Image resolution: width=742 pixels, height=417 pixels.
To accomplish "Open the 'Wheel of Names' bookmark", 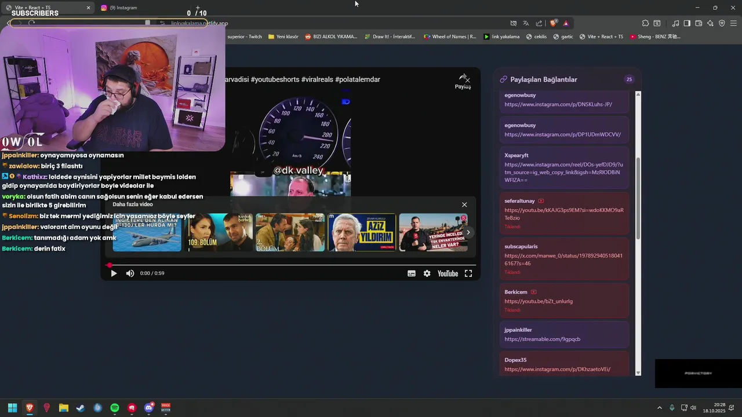I will (x=450, y=36).
